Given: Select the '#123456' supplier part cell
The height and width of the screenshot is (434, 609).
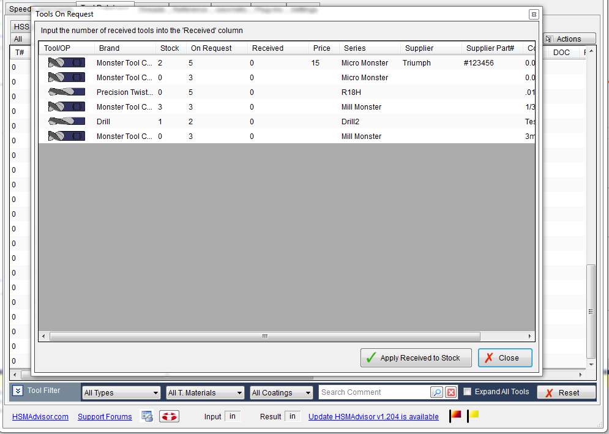Looking at the screenshot, I should coord(492,63).
